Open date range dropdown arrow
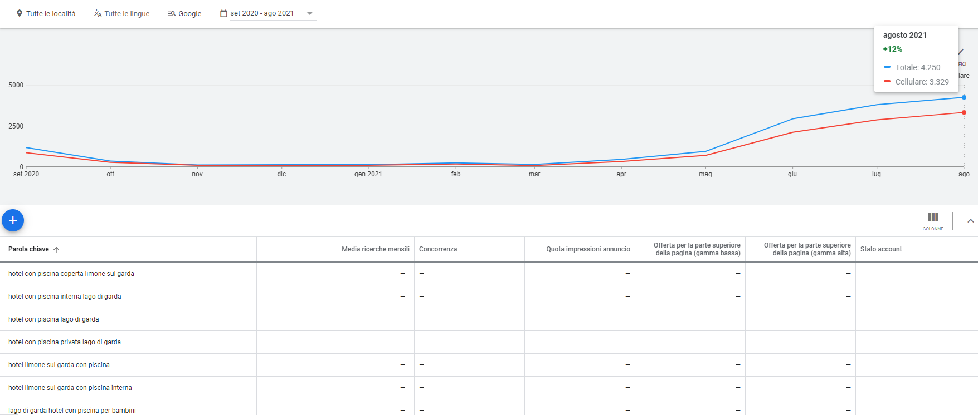Viewport: 978px width, 415px height. [x=310, y=13]
